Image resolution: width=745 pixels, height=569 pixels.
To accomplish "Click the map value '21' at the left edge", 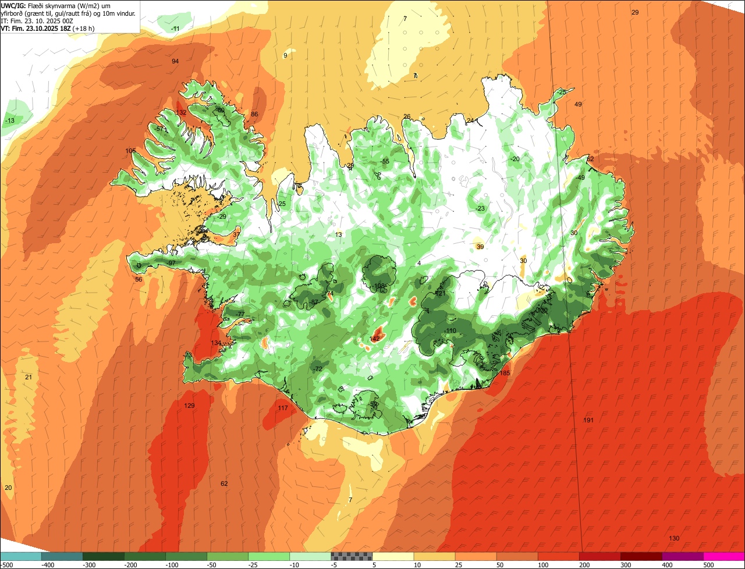I will [x=29, y=377].
